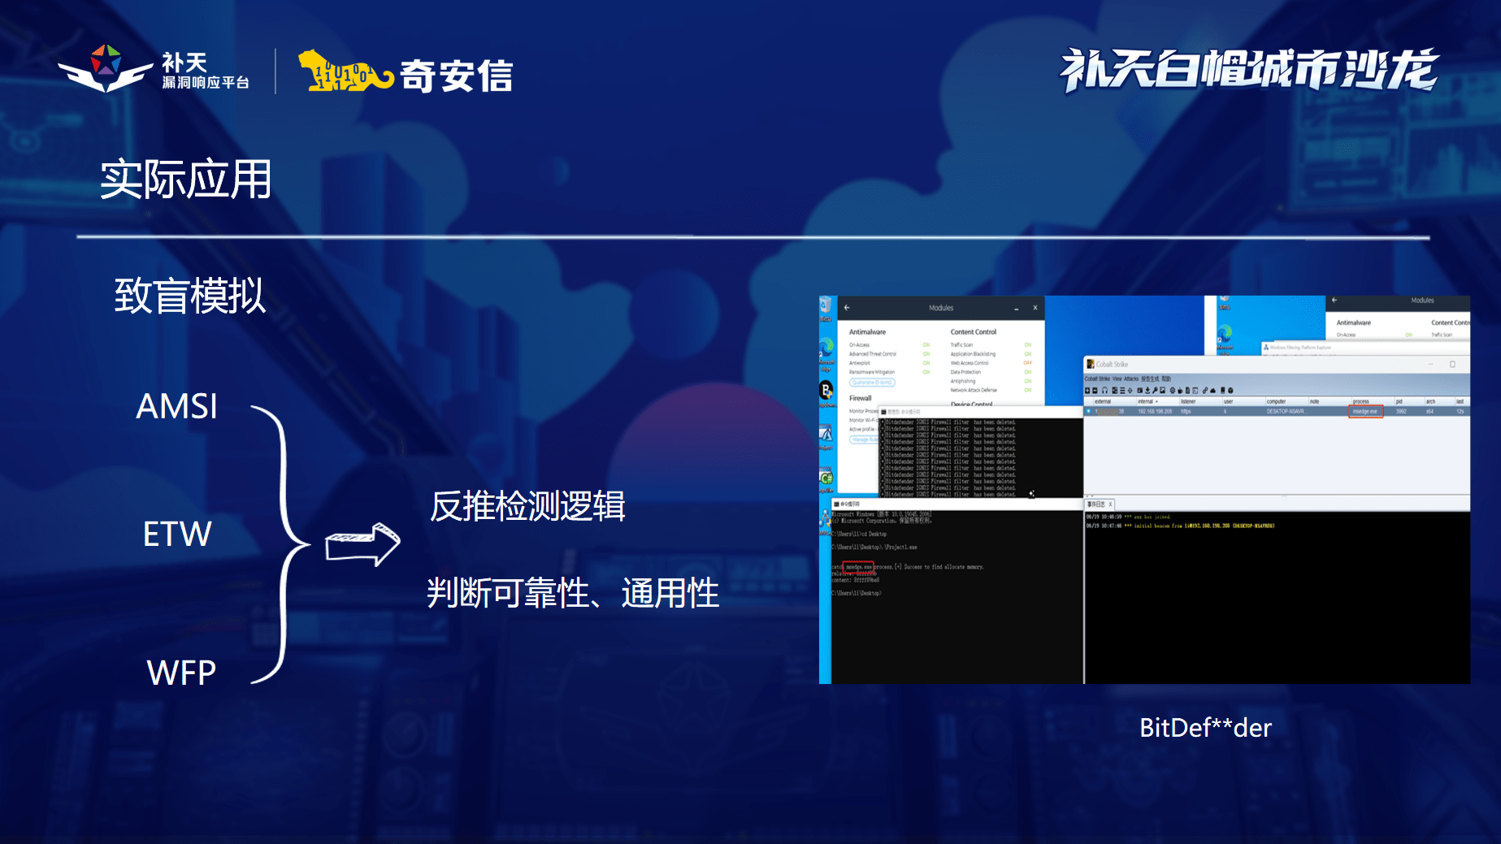Open the green C# desktop icon
Viewport: 1501px width, 844px height.
pos(827,478)
